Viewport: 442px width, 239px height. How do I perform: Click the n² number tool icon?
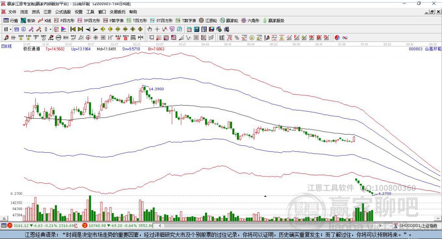coord(73,38)
